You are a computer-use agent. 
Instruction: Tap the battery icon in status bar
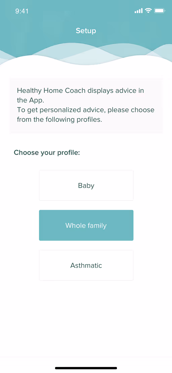pos(160,11)
